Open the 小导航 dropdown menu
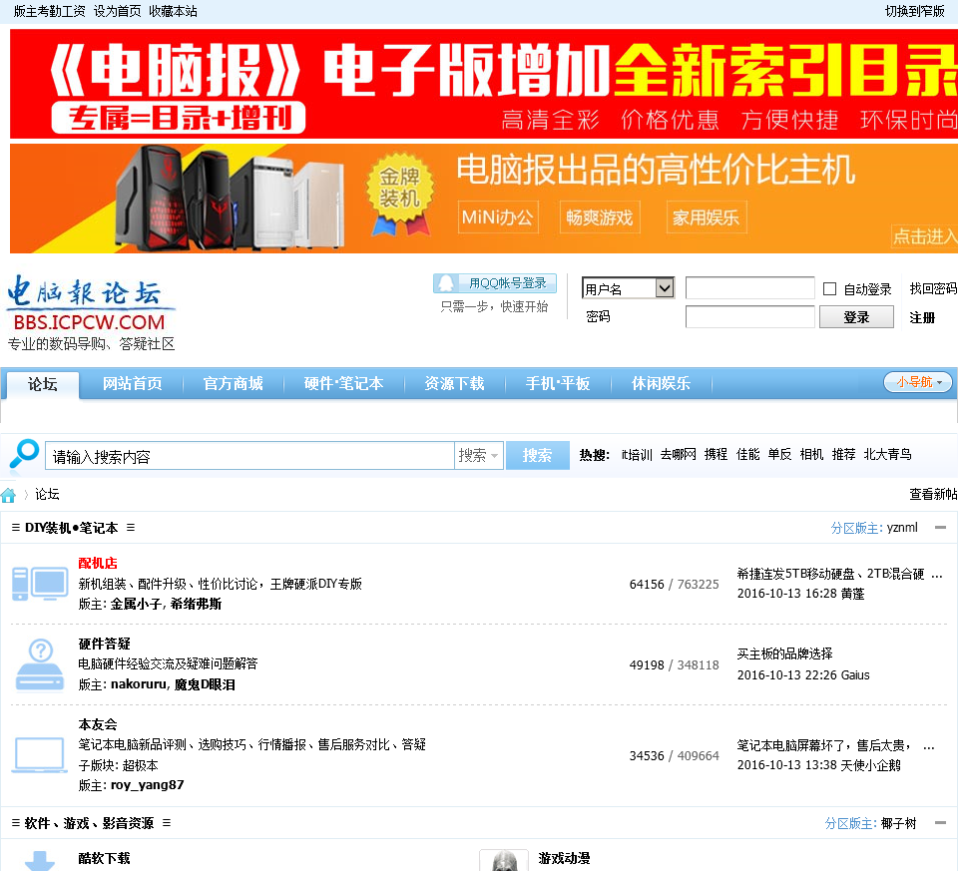This screenshot has height=871, width=958. point(918,382)
